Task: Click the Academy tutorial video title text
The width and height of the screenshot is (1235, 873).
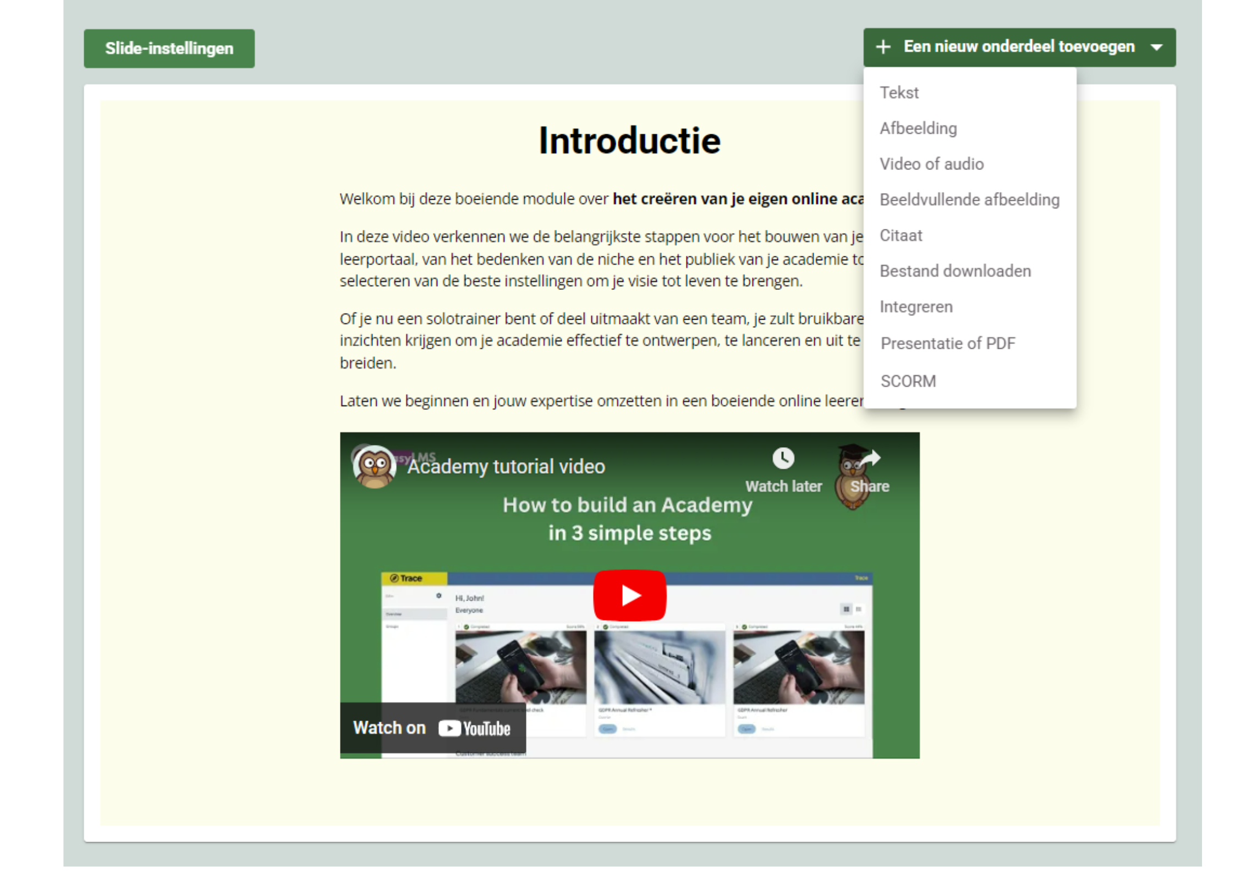Action: point(506,466)
